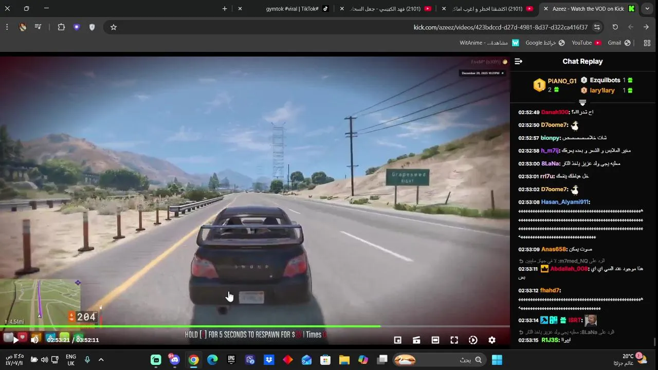658x370 pixels.
Task: Open the Extensions puzzle menu
Action: coord(61,27)
